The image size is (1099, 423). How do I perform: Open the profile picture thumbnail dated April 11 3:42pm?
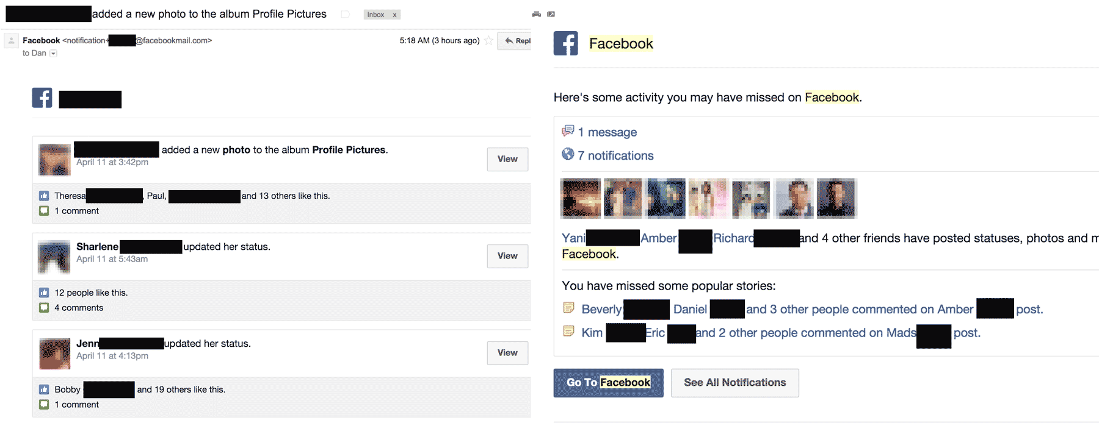pyautogui.click(x=54, y=160)
